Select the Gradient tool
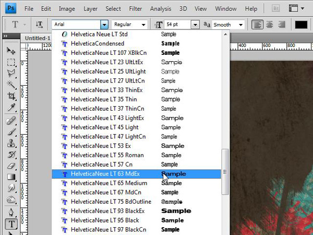Screen dimensions: 313x235 [x=11, y=177]
